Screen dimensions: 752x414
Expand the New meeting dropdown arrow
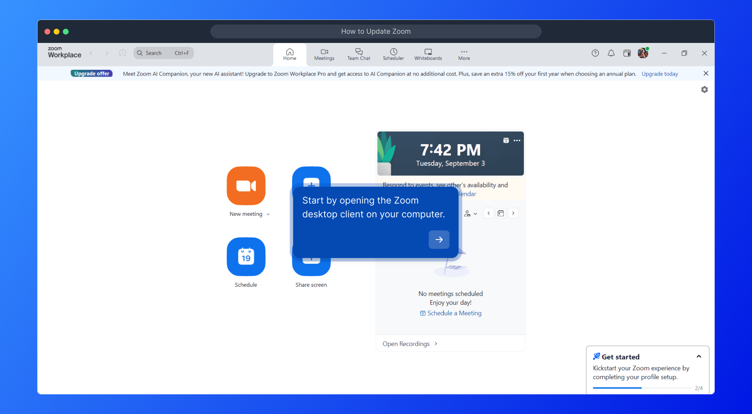click(268, 214)
